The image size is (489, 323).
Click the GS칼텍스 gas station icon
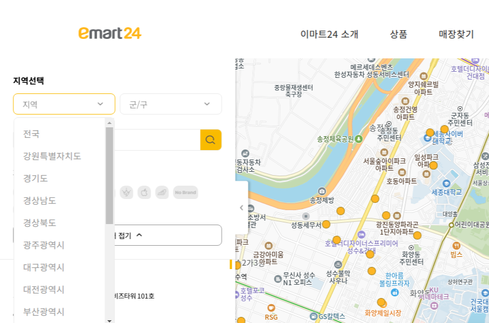(x=313, y=316)
